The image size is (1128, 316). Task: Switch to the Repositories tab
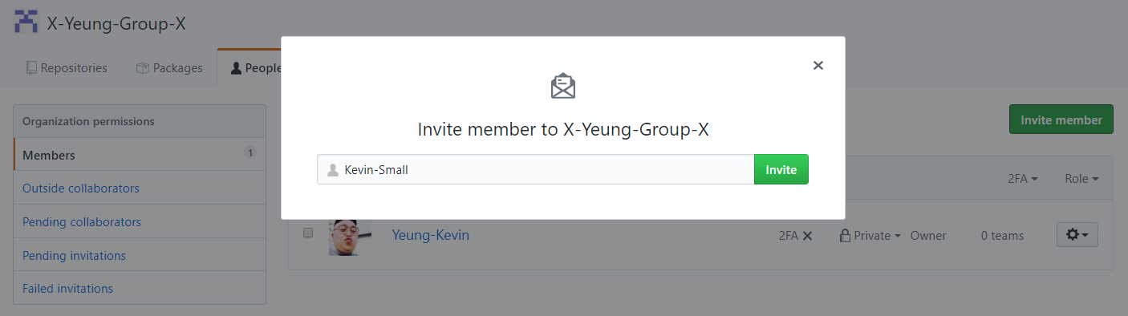coord(67,68)
